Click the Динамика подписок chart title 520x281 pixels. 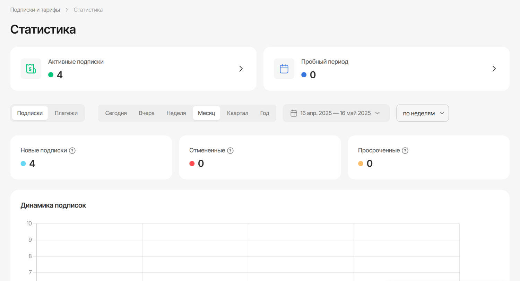(x=53, y=205)
